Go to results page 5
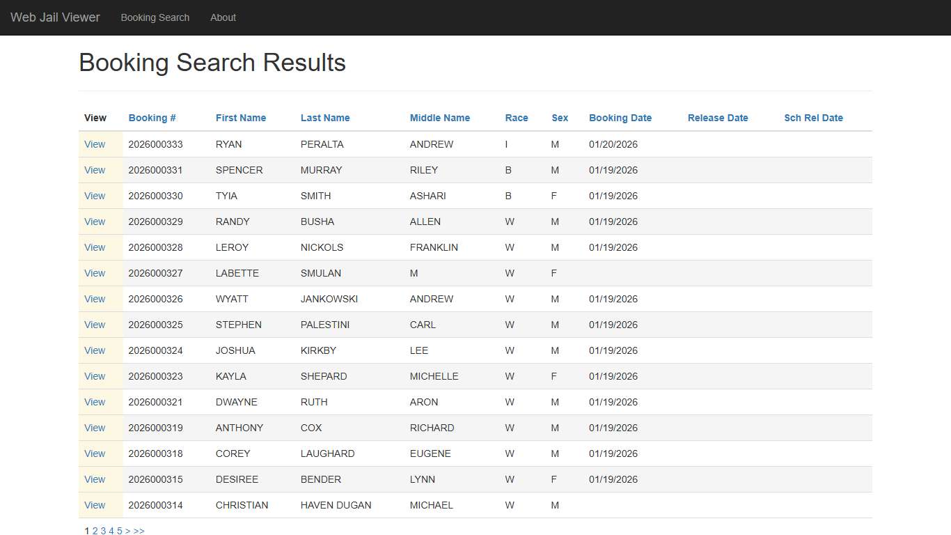The height and width of the screenshot is (535, 951). (x=119, y=530)
